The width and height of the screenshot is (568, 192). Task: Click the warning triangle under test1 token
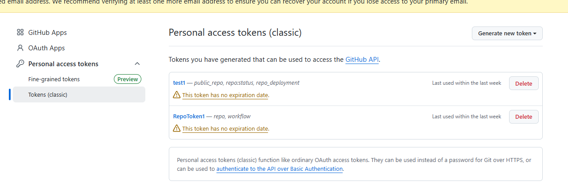click(177, 94)
